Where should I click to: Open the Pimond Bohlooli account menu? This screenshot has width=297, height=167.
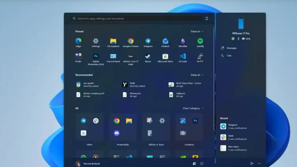point(88,163)
